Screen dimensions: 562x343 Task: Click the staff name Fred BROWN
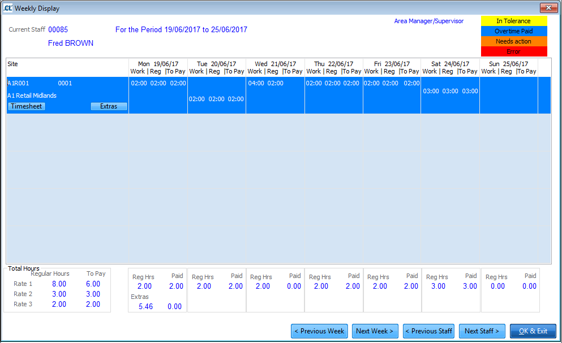point(70,42)
